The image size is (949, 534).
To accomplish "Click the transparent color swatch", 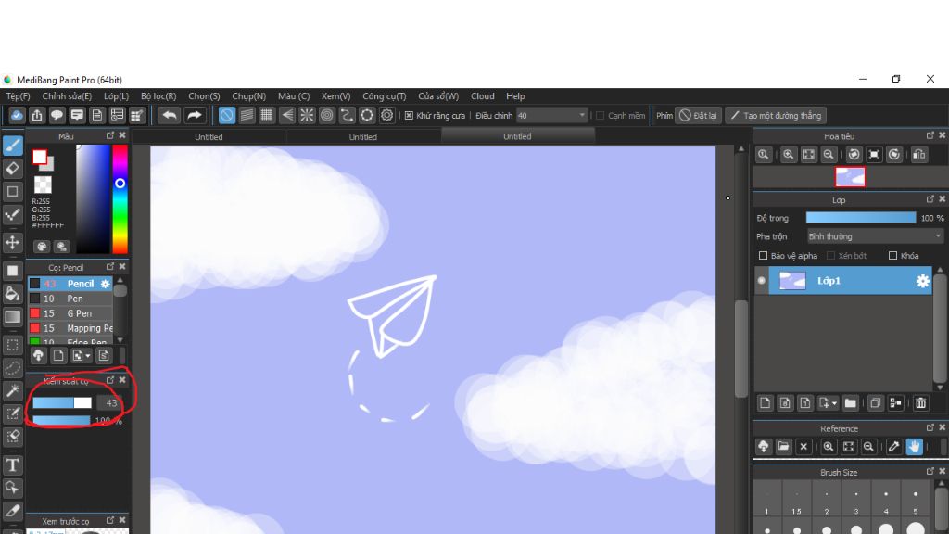I will pyautogui.click(x=43, y=184).
